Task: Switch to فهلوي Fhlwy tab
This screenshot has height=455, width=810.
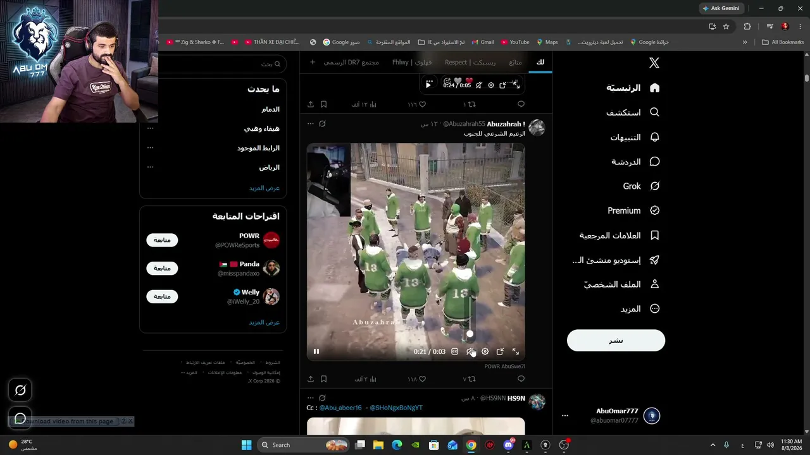Action: coord(412,62)
